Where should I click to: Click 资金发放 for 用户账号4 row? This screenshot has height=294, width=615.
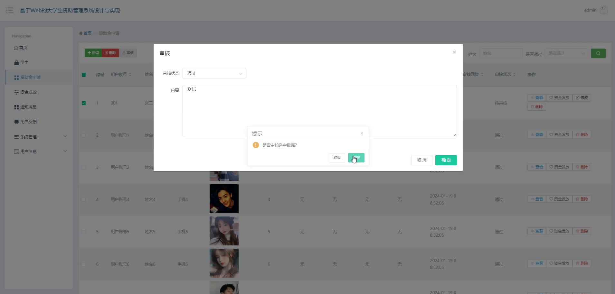(x=559, y=199)
